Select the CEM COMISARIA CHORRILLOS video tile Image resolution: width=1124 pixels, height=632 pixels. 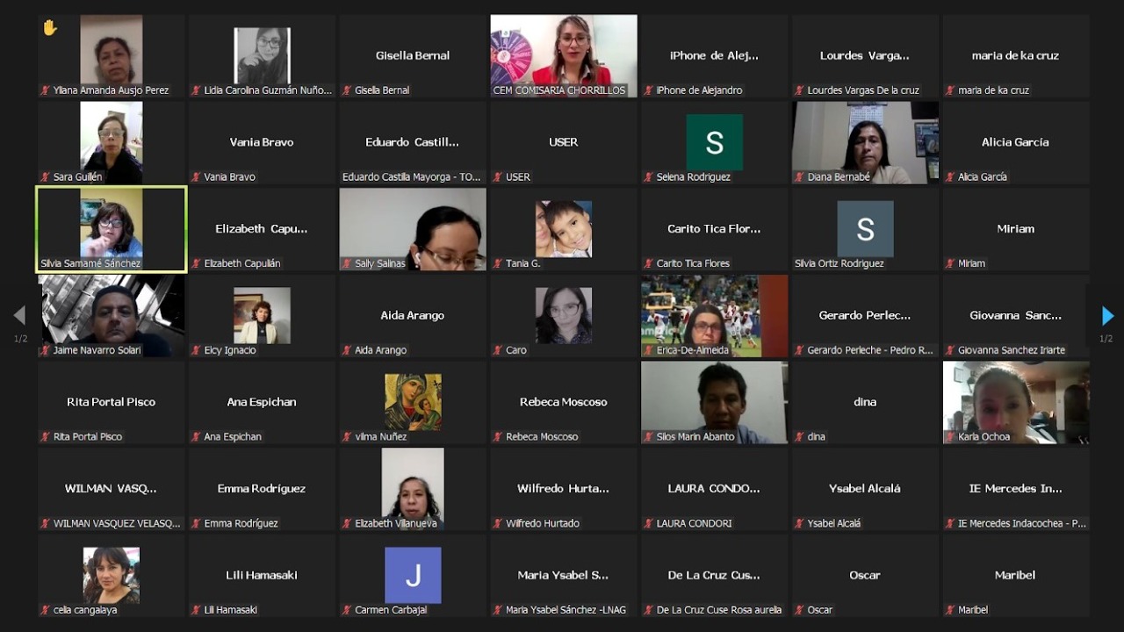564,54
